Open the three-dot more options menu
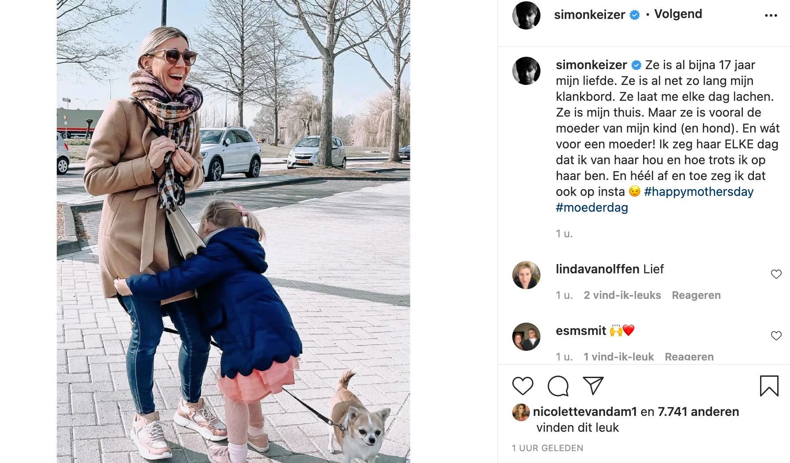Image resolution: width=790 pixels, height=463 pixels. point(771,15)
